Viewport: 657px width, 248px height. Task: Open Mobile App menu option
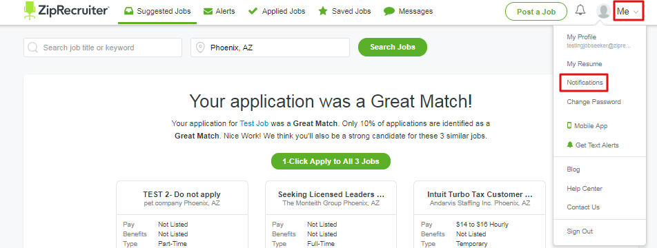coord(587,125)
